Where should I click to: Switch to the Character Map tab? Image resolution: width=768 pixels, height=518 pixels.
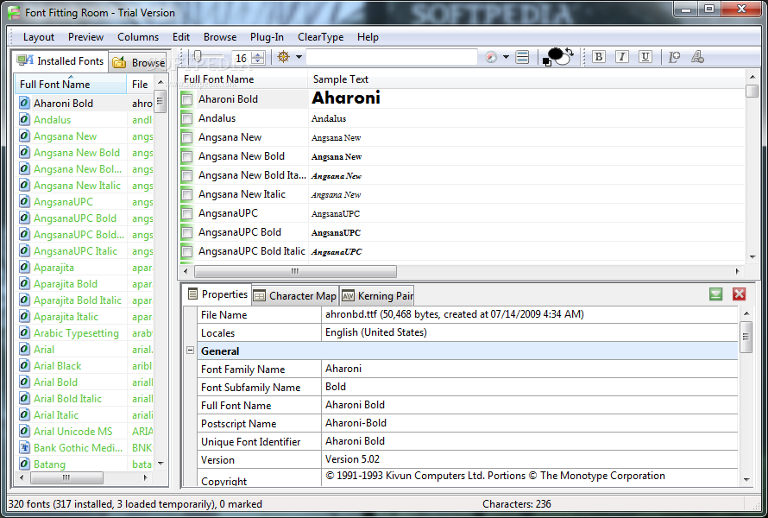point(295,296)
